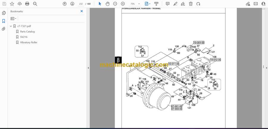Bookmark this file with the star icon

point(12,4)
